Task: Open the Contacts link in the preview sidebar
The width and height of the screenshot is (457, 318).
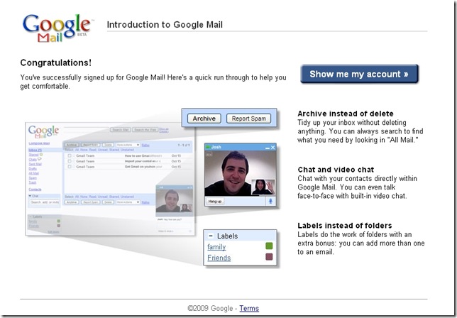Action: tap(35, 190)
